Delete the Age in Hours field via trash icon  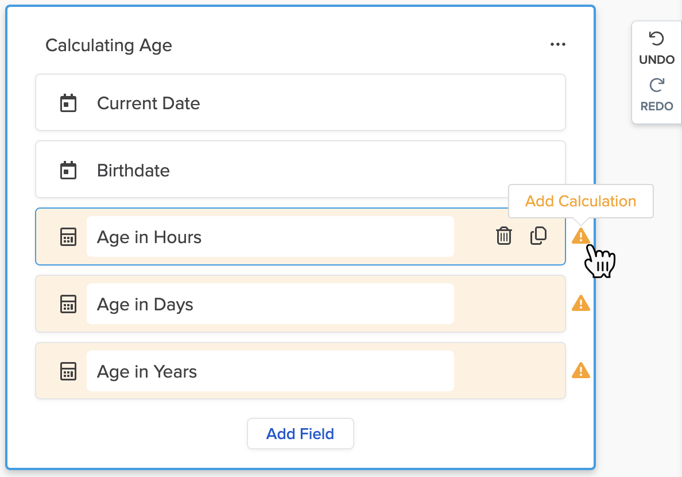click(x=503, y=236)
